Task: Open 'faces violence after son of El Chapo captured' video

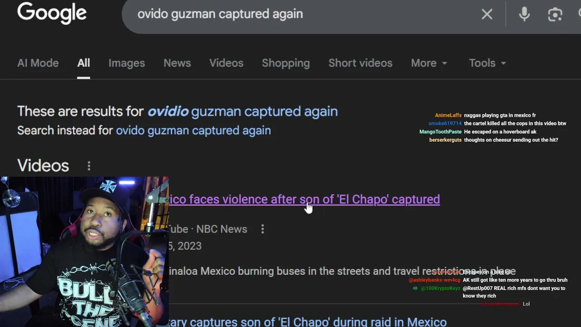Action: click(x=304, y=199)
